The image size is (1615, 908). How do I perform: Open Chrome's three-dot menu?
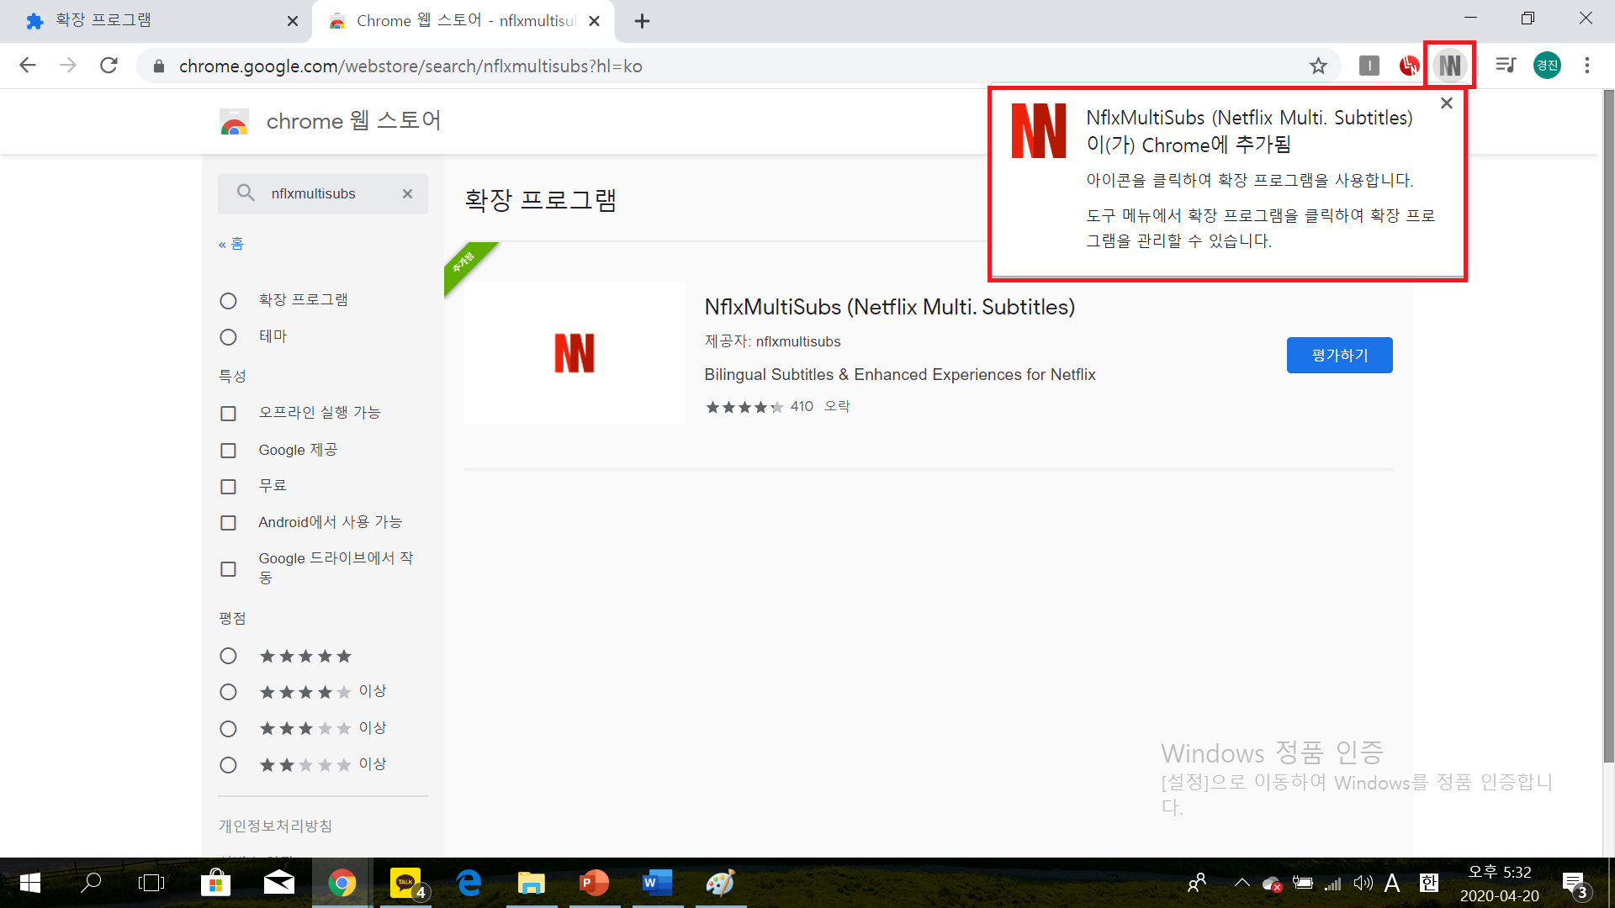(1586, 66)
